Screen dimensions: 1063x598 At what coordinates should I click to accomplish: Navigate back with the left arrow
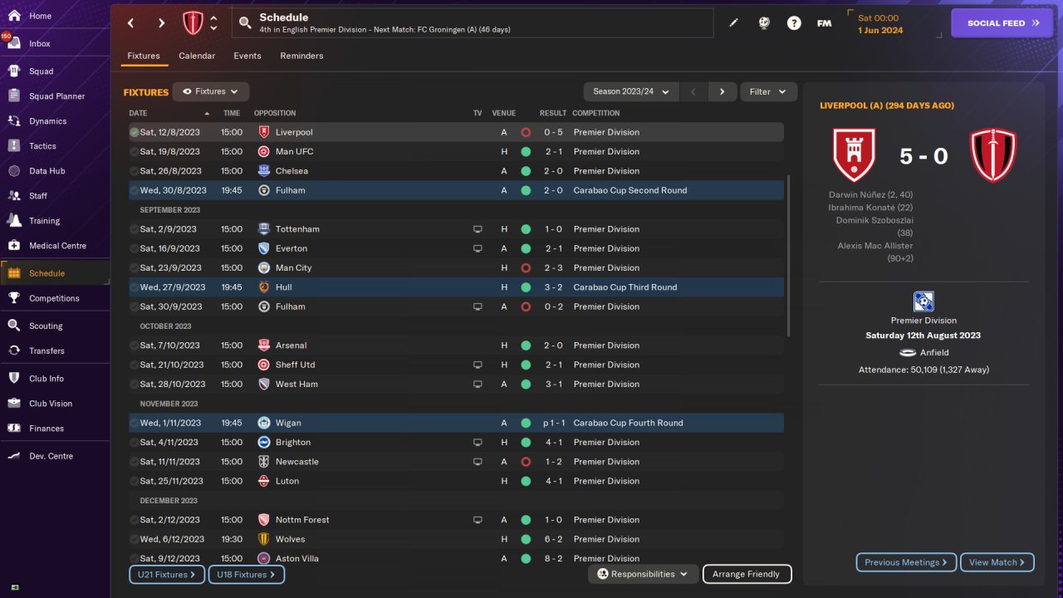coord(130,23)
